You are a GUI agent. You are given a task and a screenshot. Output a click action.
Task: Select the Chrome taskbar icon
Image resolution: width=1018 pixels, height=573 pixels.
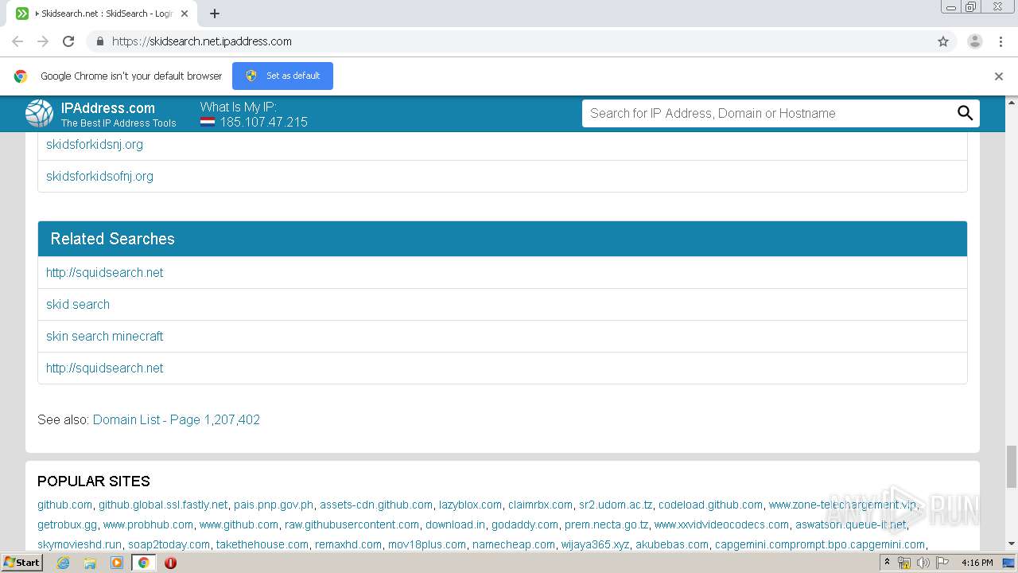[x=143, y=563]
